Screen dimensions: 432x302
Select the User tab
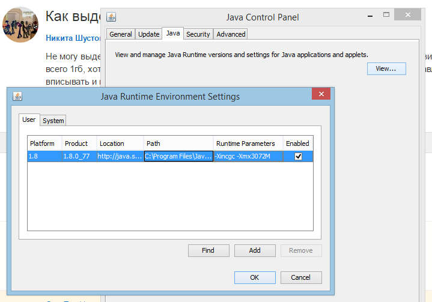pos(29,119)
